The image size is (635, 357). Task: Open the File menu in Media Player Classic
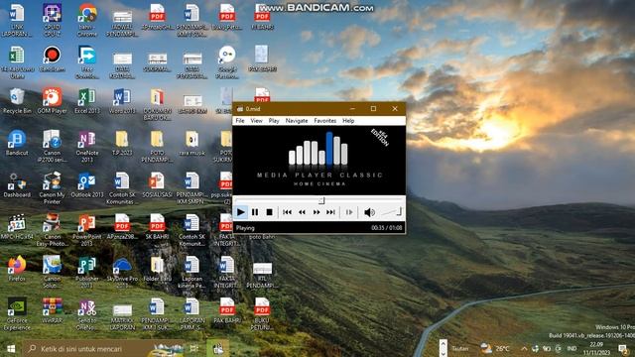(240, 121)
